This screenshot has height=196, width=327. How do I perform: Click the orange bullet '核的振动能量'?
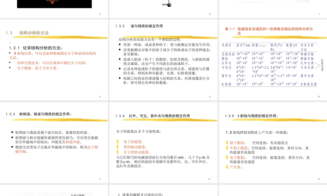pos(135,147)
